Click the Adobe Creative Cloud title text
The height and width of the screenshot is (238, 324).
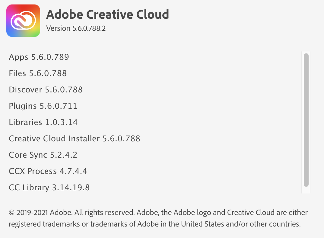pyautogui.click(x=107, y=14)
